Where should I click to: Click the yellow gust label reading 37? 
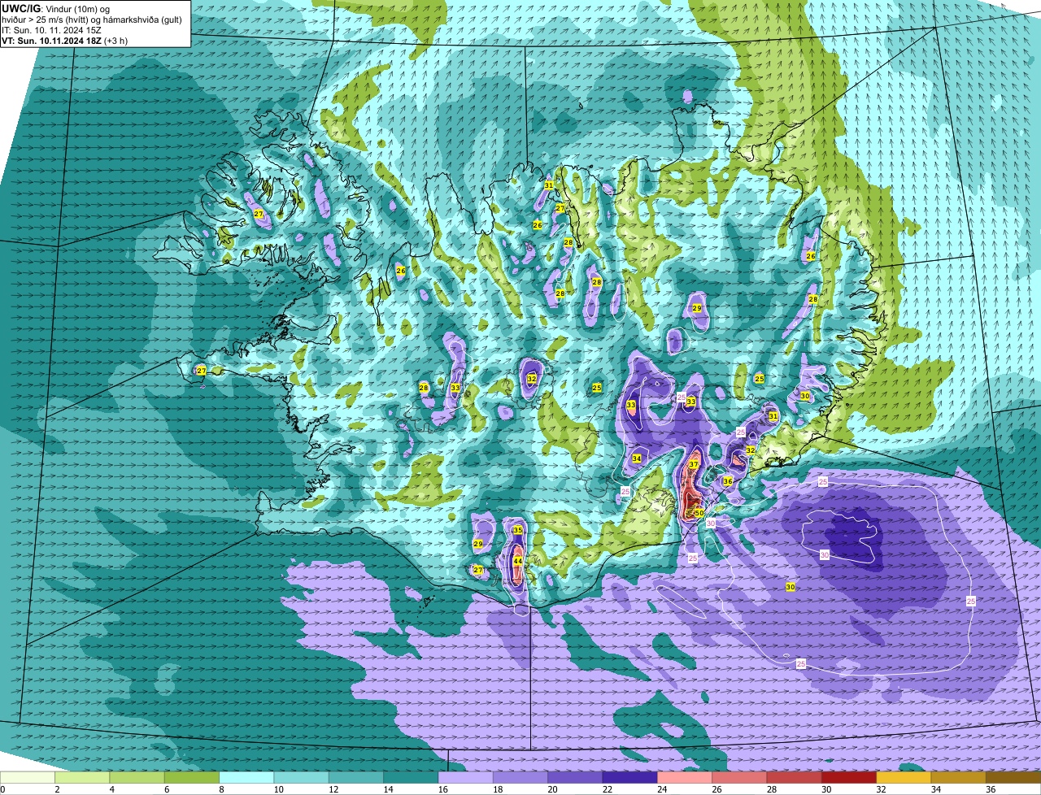point(694,465)
